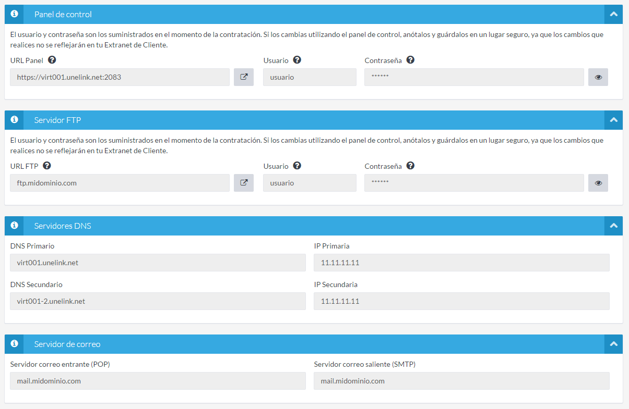The image size is (629, 409).
Task: Open the URL FTP help question mark
Action: pos(47,166)
